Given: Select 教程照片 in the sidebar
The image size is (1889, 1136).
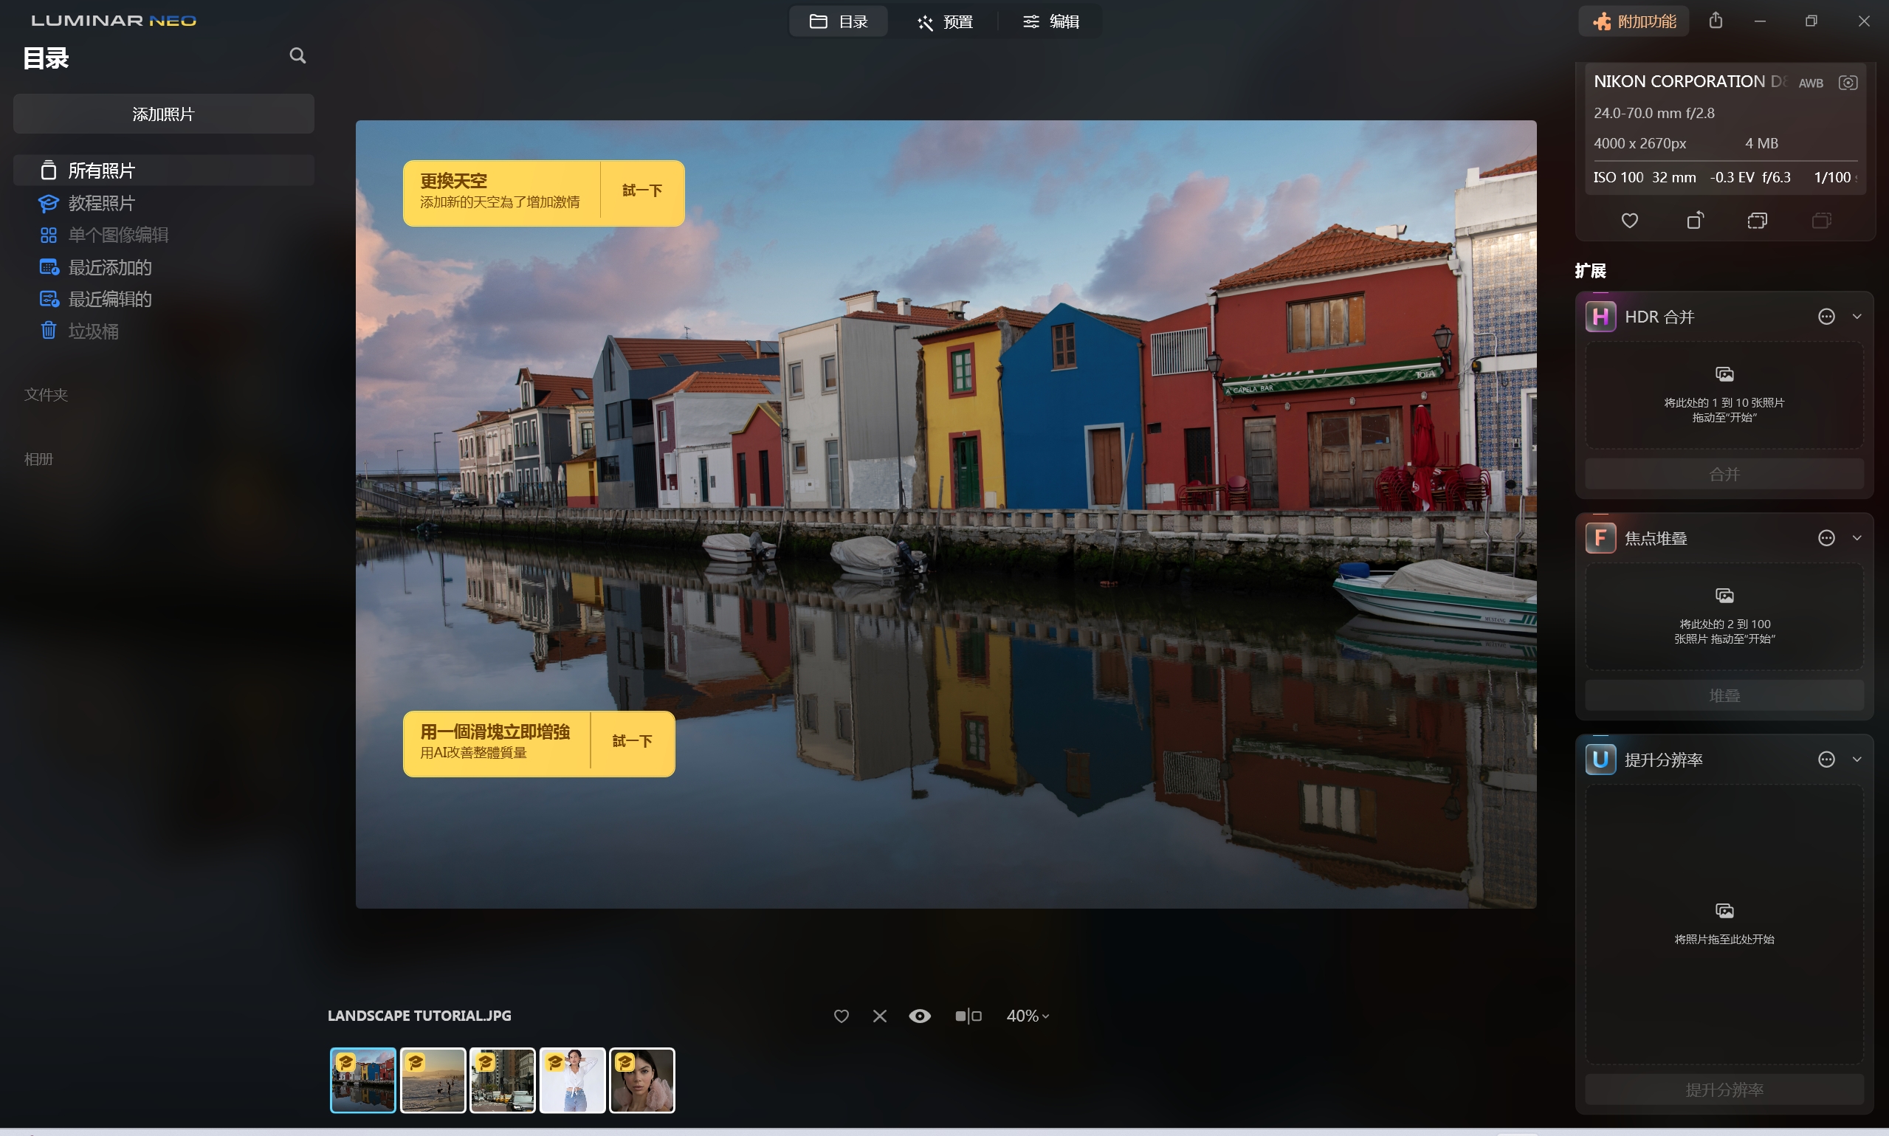Looking at the screenshot, I should (x=101, y=203).
